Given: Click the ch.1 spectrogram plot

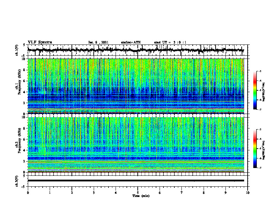Looking at the screenshot, I should [x=136, y=86].
